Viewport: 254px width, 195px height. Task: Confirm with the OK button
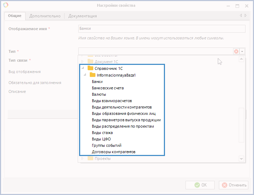pos(200,185)
